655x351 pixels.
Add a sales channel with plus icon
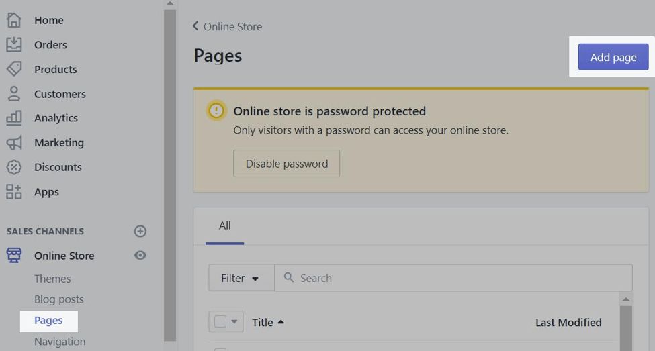(x=140, y=231)
